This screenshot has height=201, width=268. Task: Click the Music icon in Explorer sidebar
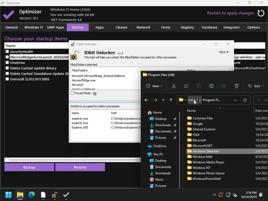pos(152,180)
